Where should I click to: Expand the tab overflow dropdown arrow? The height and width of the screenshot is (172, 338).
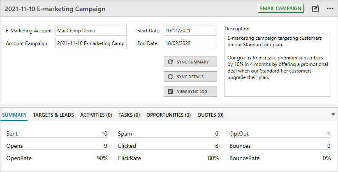click(333, 115)
